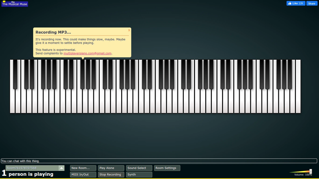Close the Recording MP3 notification

click(x=129, y=30)
